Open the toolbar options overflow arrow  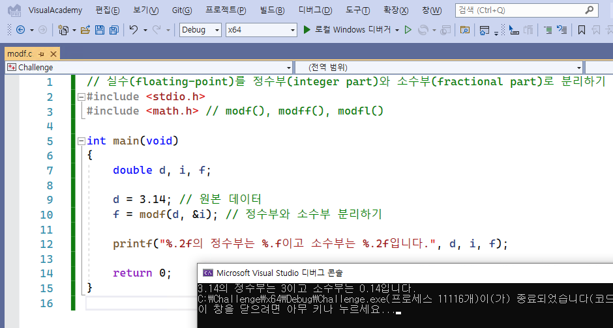click(x=496, y=33)
